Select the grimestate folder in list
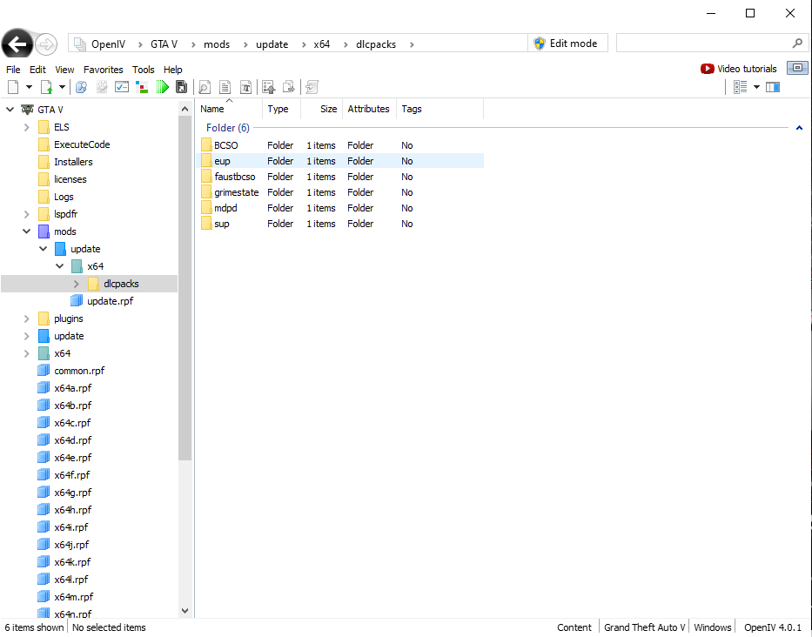The image size is (812, 637). [x=236, y=192]
